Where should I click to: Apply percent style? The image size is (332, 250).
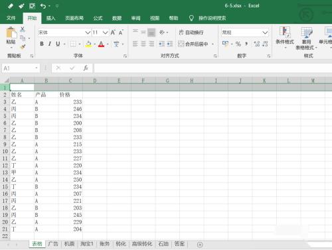[238, 44]
